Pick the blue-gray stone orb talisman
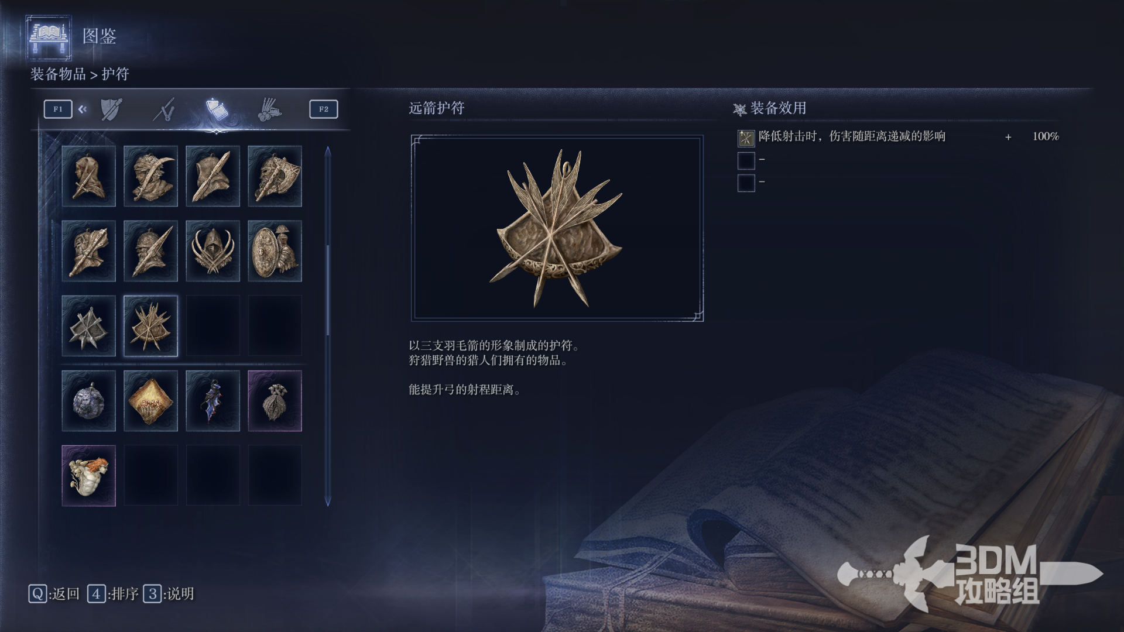Viewport: 1124px width, 632px height. tap(88, 401)
